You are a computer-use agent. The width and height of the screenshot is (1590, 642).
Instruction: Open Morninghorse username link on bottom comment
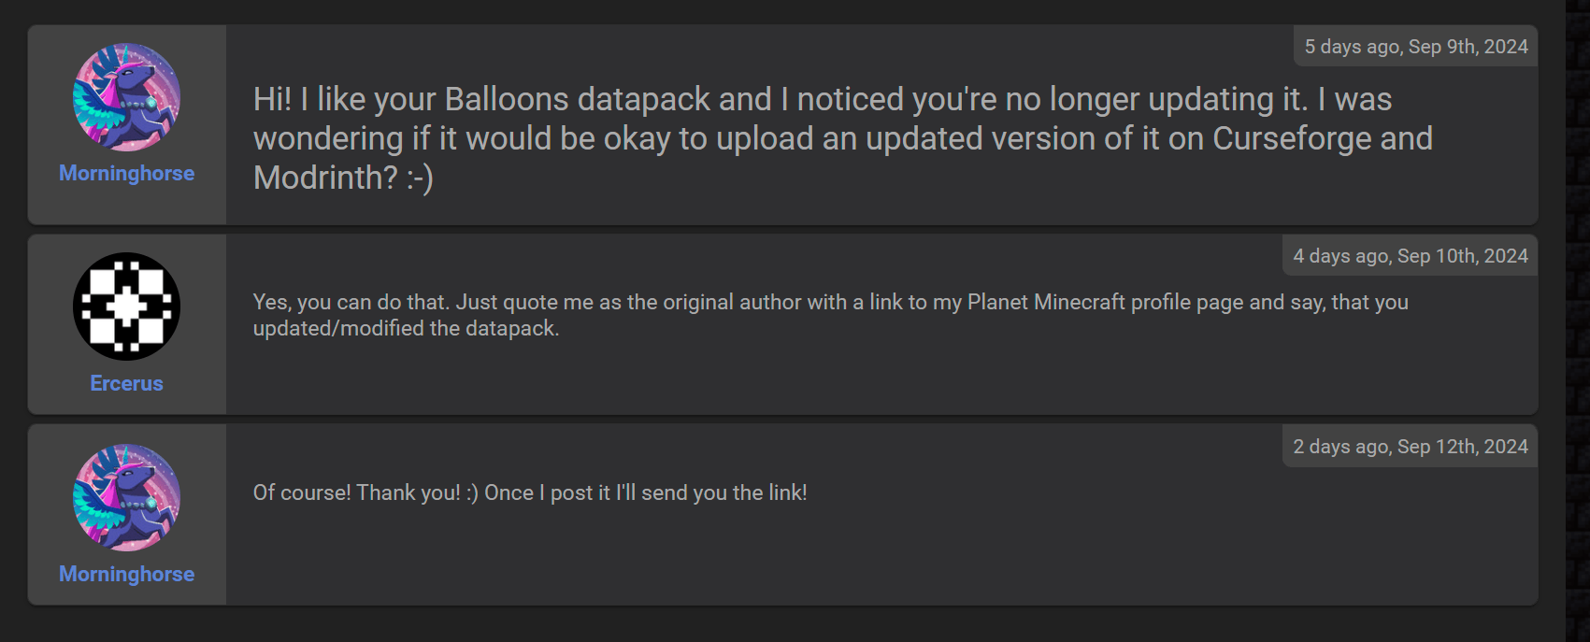pyautogui.click(x=126, y=574)
